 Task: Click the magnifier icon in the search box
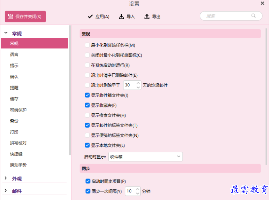pos(254,16)
